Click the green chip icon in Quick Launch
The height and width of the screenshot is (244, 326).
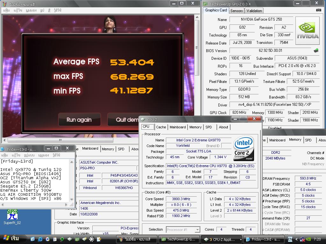point(62,239)
